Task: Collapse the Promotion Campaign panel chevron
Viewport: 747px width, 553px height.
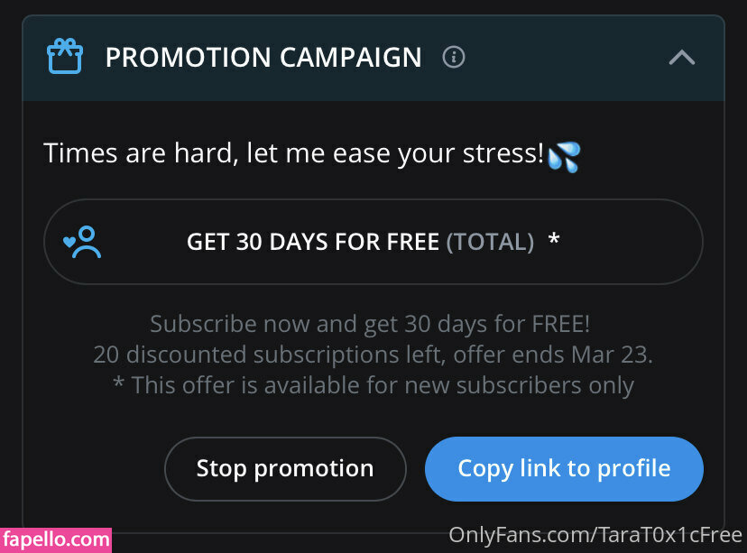Action: tap(681, 58)
